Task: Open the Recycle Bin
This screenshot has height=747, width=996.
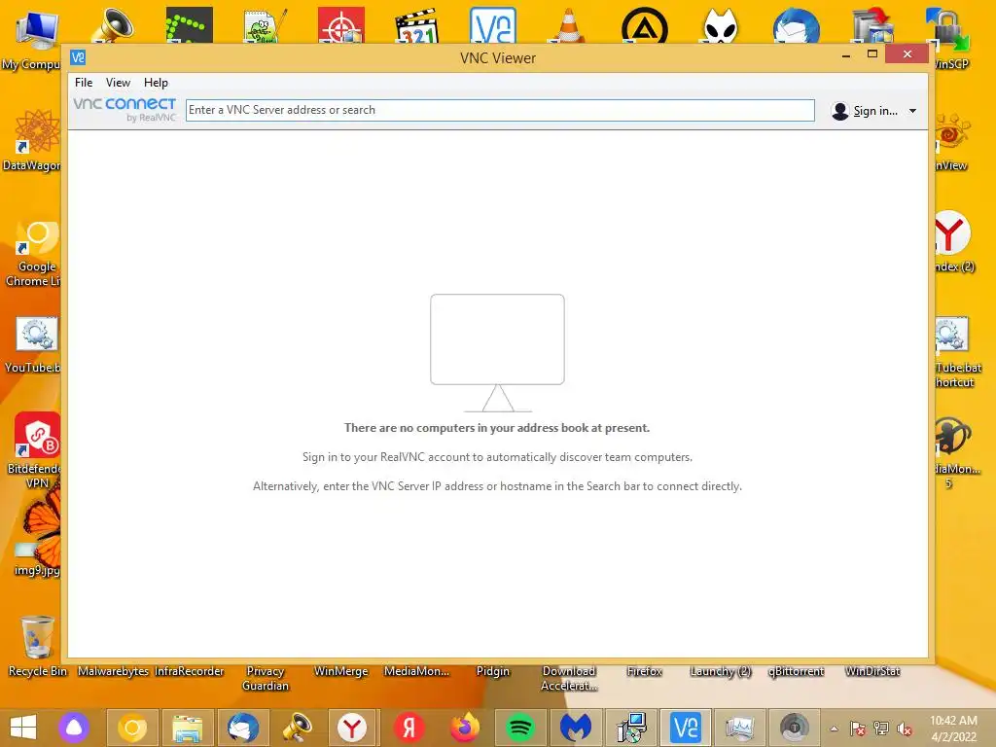Action: click(38, 637)
